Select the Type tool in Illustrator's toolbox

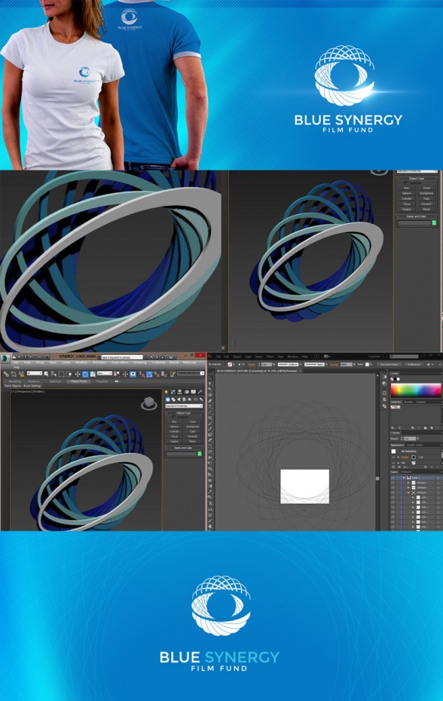(210, 406)
